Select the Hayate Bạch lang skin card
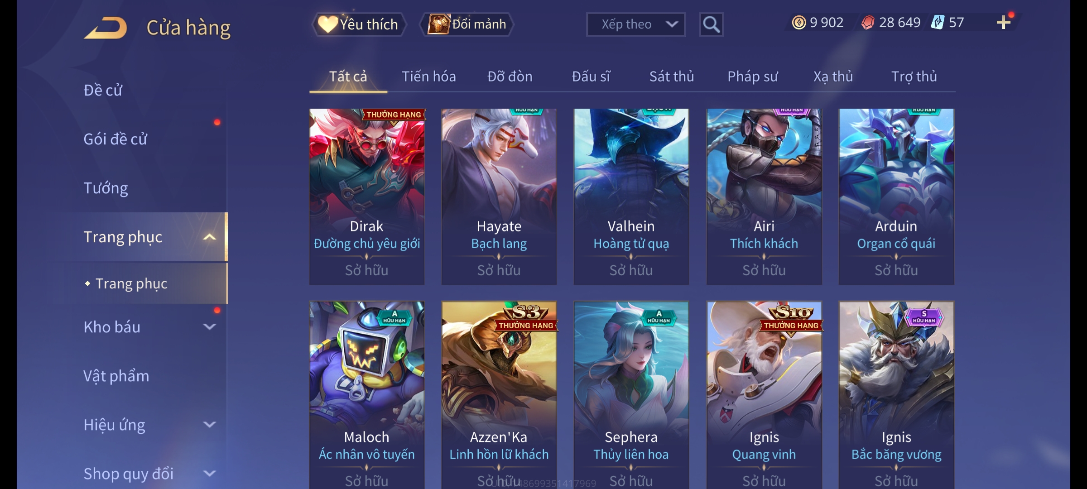This screenshot has height=489, width=1087. coord(499,197)
